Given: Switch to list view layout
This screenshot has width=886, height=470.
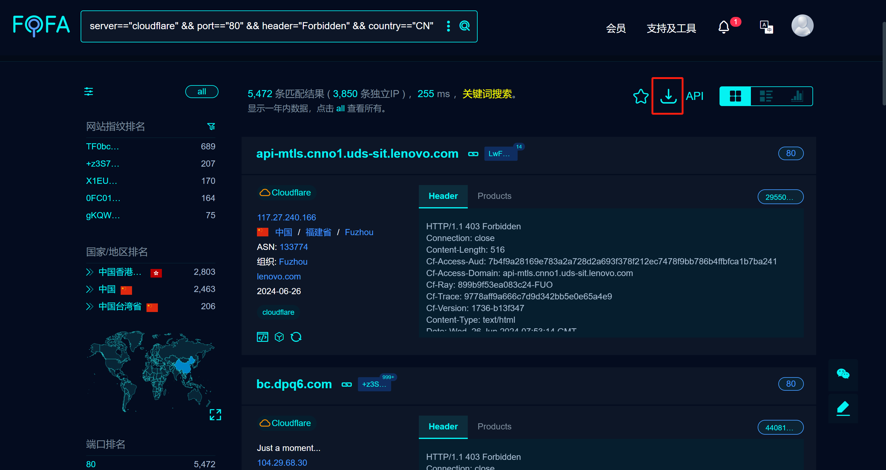Looking at the screenshot, I should [766, 96].
